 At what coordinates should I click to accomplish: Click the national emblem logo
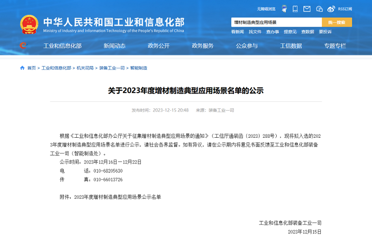29,24
